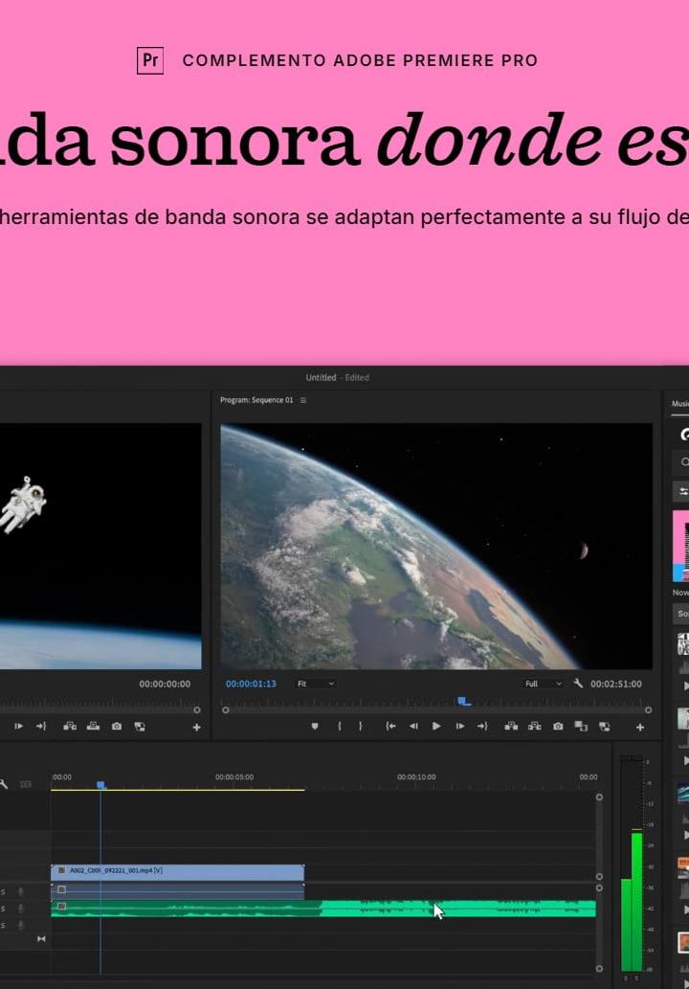
Task: Toggle the timeline captions track options icon
Action: click(x=26, y=784)
